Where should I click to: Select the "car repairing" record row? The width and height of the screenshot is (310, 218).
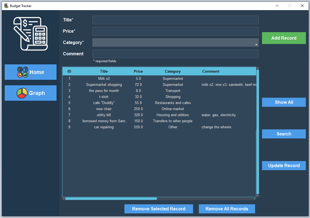coord(104,127)
